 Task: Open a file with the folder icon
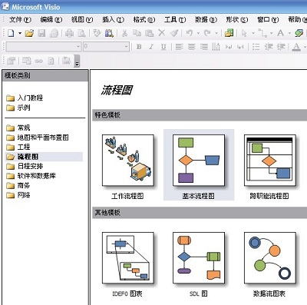29,33
